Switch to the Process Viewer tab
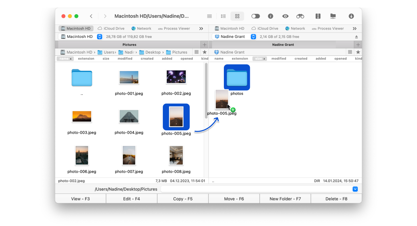This screenshot has width=417, height=226. point(176,28)
